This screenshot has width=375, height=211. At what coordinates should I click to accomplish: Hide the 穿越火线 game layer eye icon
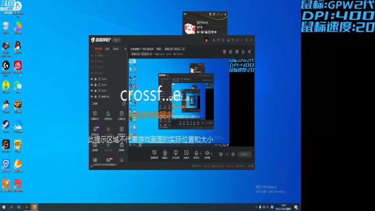click(x=91, y=97)
